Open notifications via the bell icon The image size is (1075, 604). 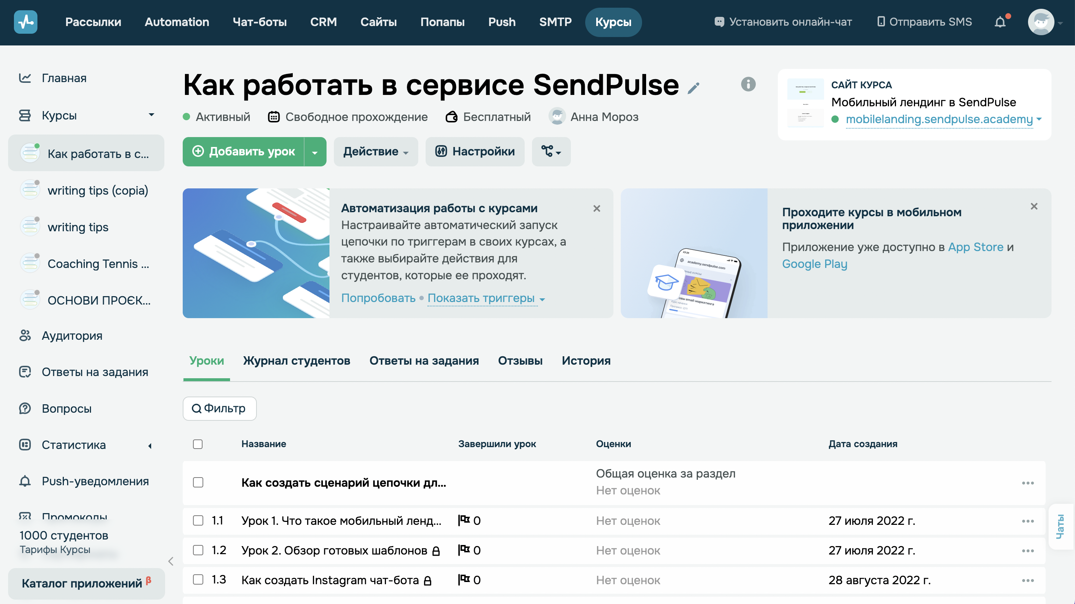(x=1000, y=22)
